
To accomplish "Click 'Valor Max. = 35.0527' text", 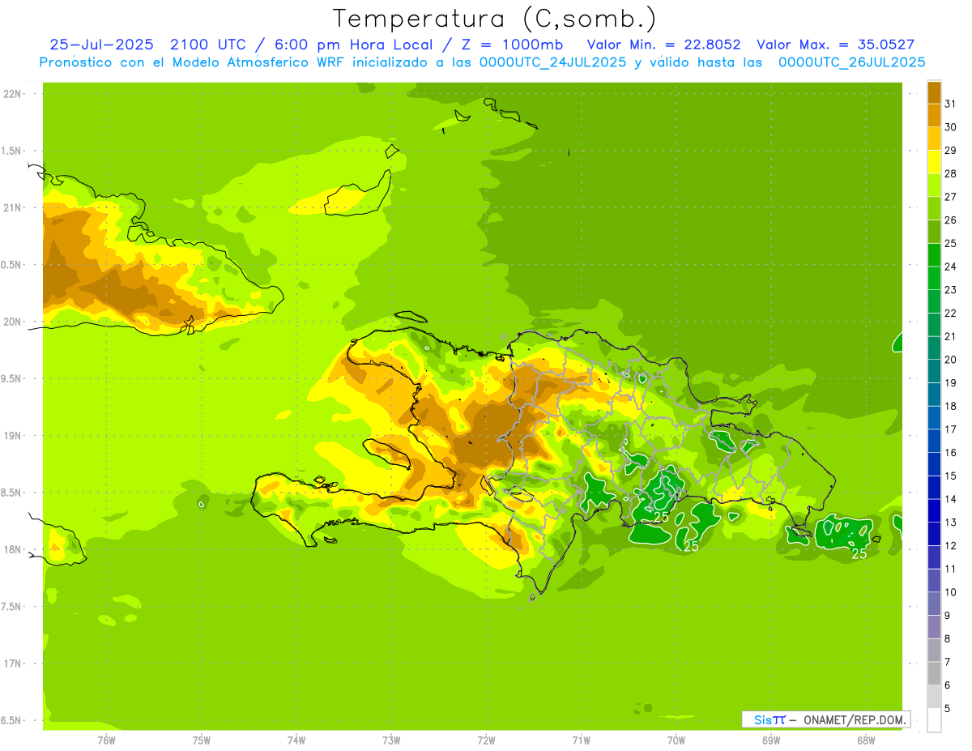I will click(x=836, y=45).
